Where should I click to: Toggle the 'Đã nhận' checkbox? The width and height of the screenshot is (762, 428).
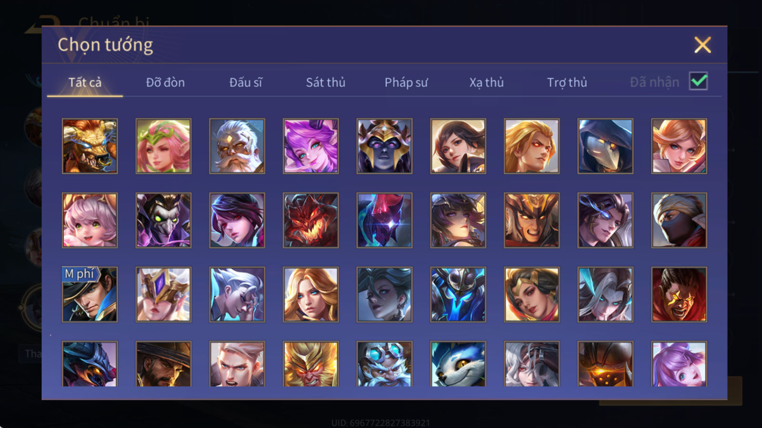[x=699, y=81]
